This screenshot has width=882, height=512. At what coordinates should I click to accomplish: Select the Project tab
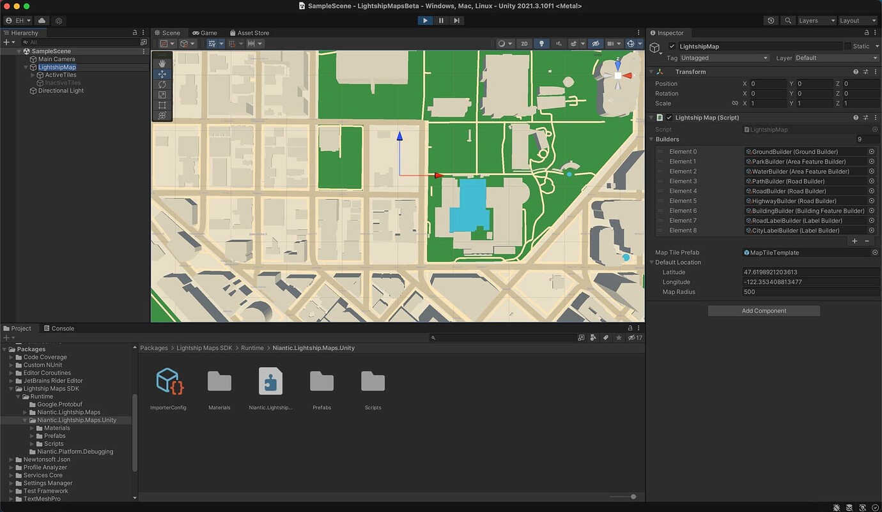(17, 328)
